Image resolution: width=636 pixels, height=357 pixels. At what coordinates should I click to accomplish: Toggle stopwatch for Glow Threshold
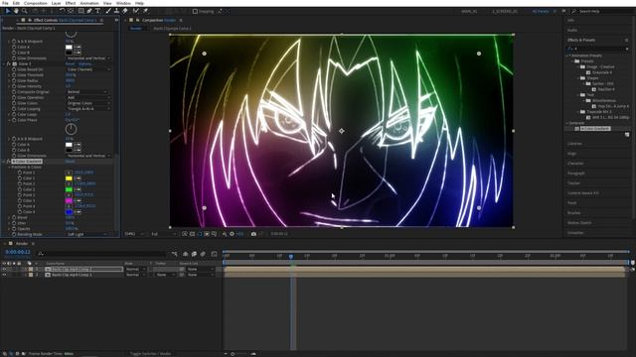click(x=14, y=75)
